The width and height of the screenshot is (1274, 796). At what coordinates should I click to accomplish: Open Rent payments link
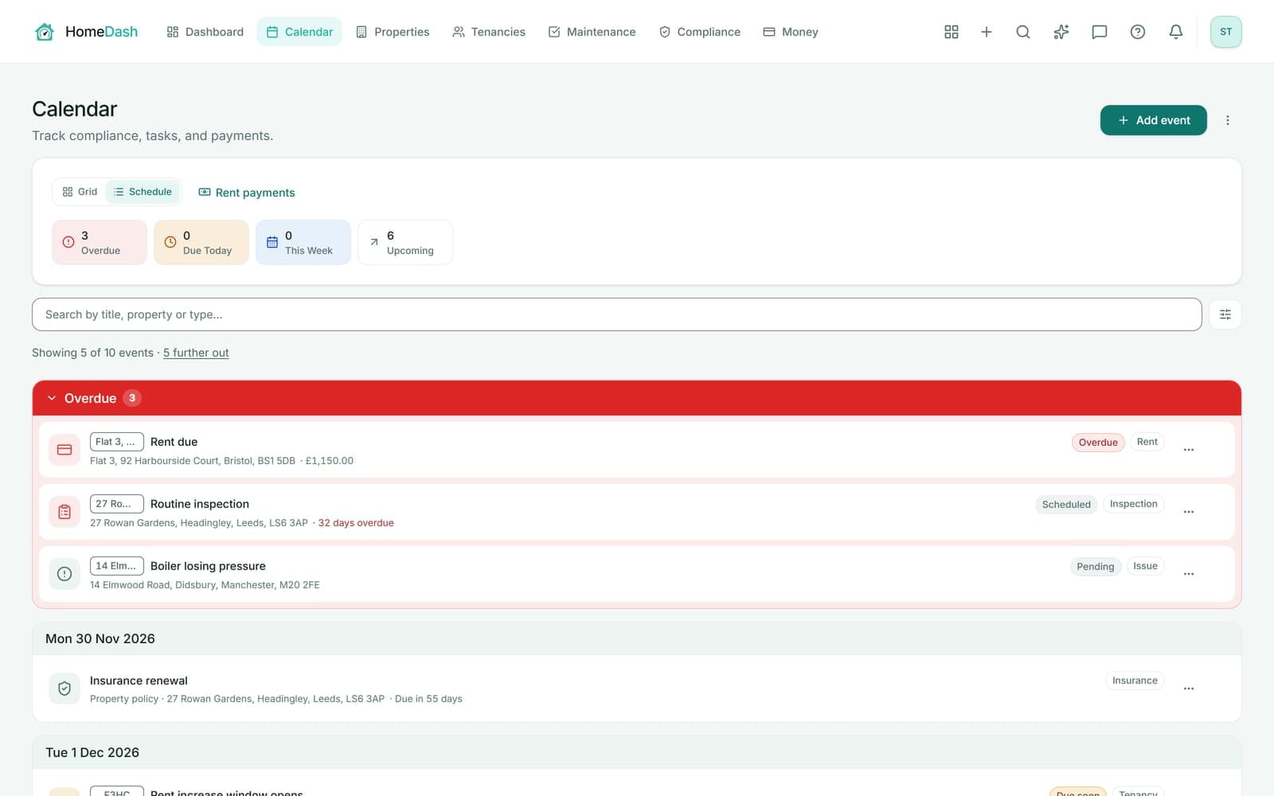(247, 193)
